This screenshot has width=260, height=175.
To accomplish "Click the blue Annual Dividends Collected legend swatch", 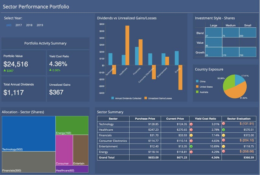I will pos(113,98).
